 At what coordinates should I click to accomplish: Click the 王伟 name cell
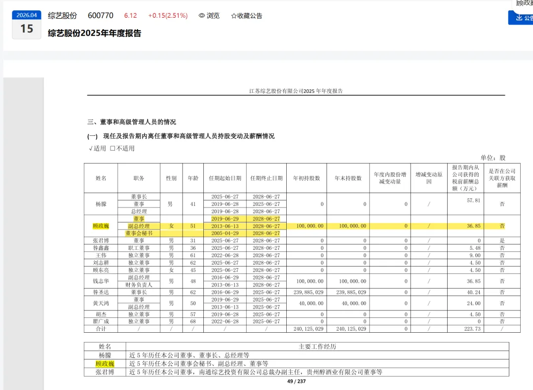[101, 255]
